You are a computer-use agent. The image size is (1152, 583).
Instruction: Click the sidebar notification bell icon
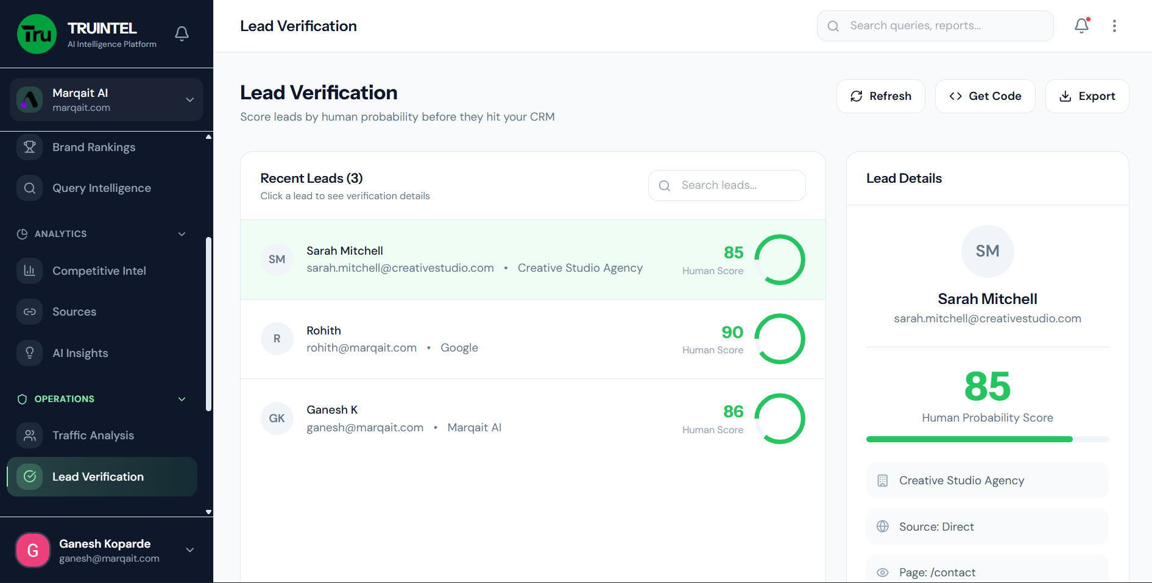pos(182,34)
